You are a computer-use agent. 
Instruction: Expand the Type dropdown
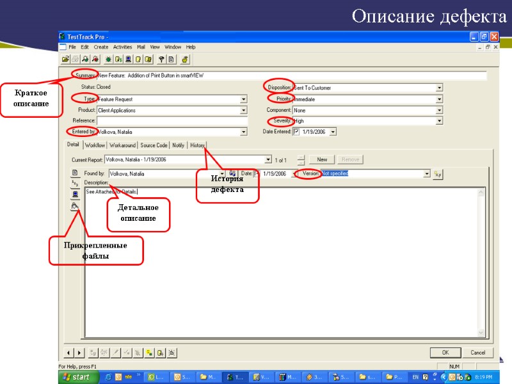click(x=243, y=99)
